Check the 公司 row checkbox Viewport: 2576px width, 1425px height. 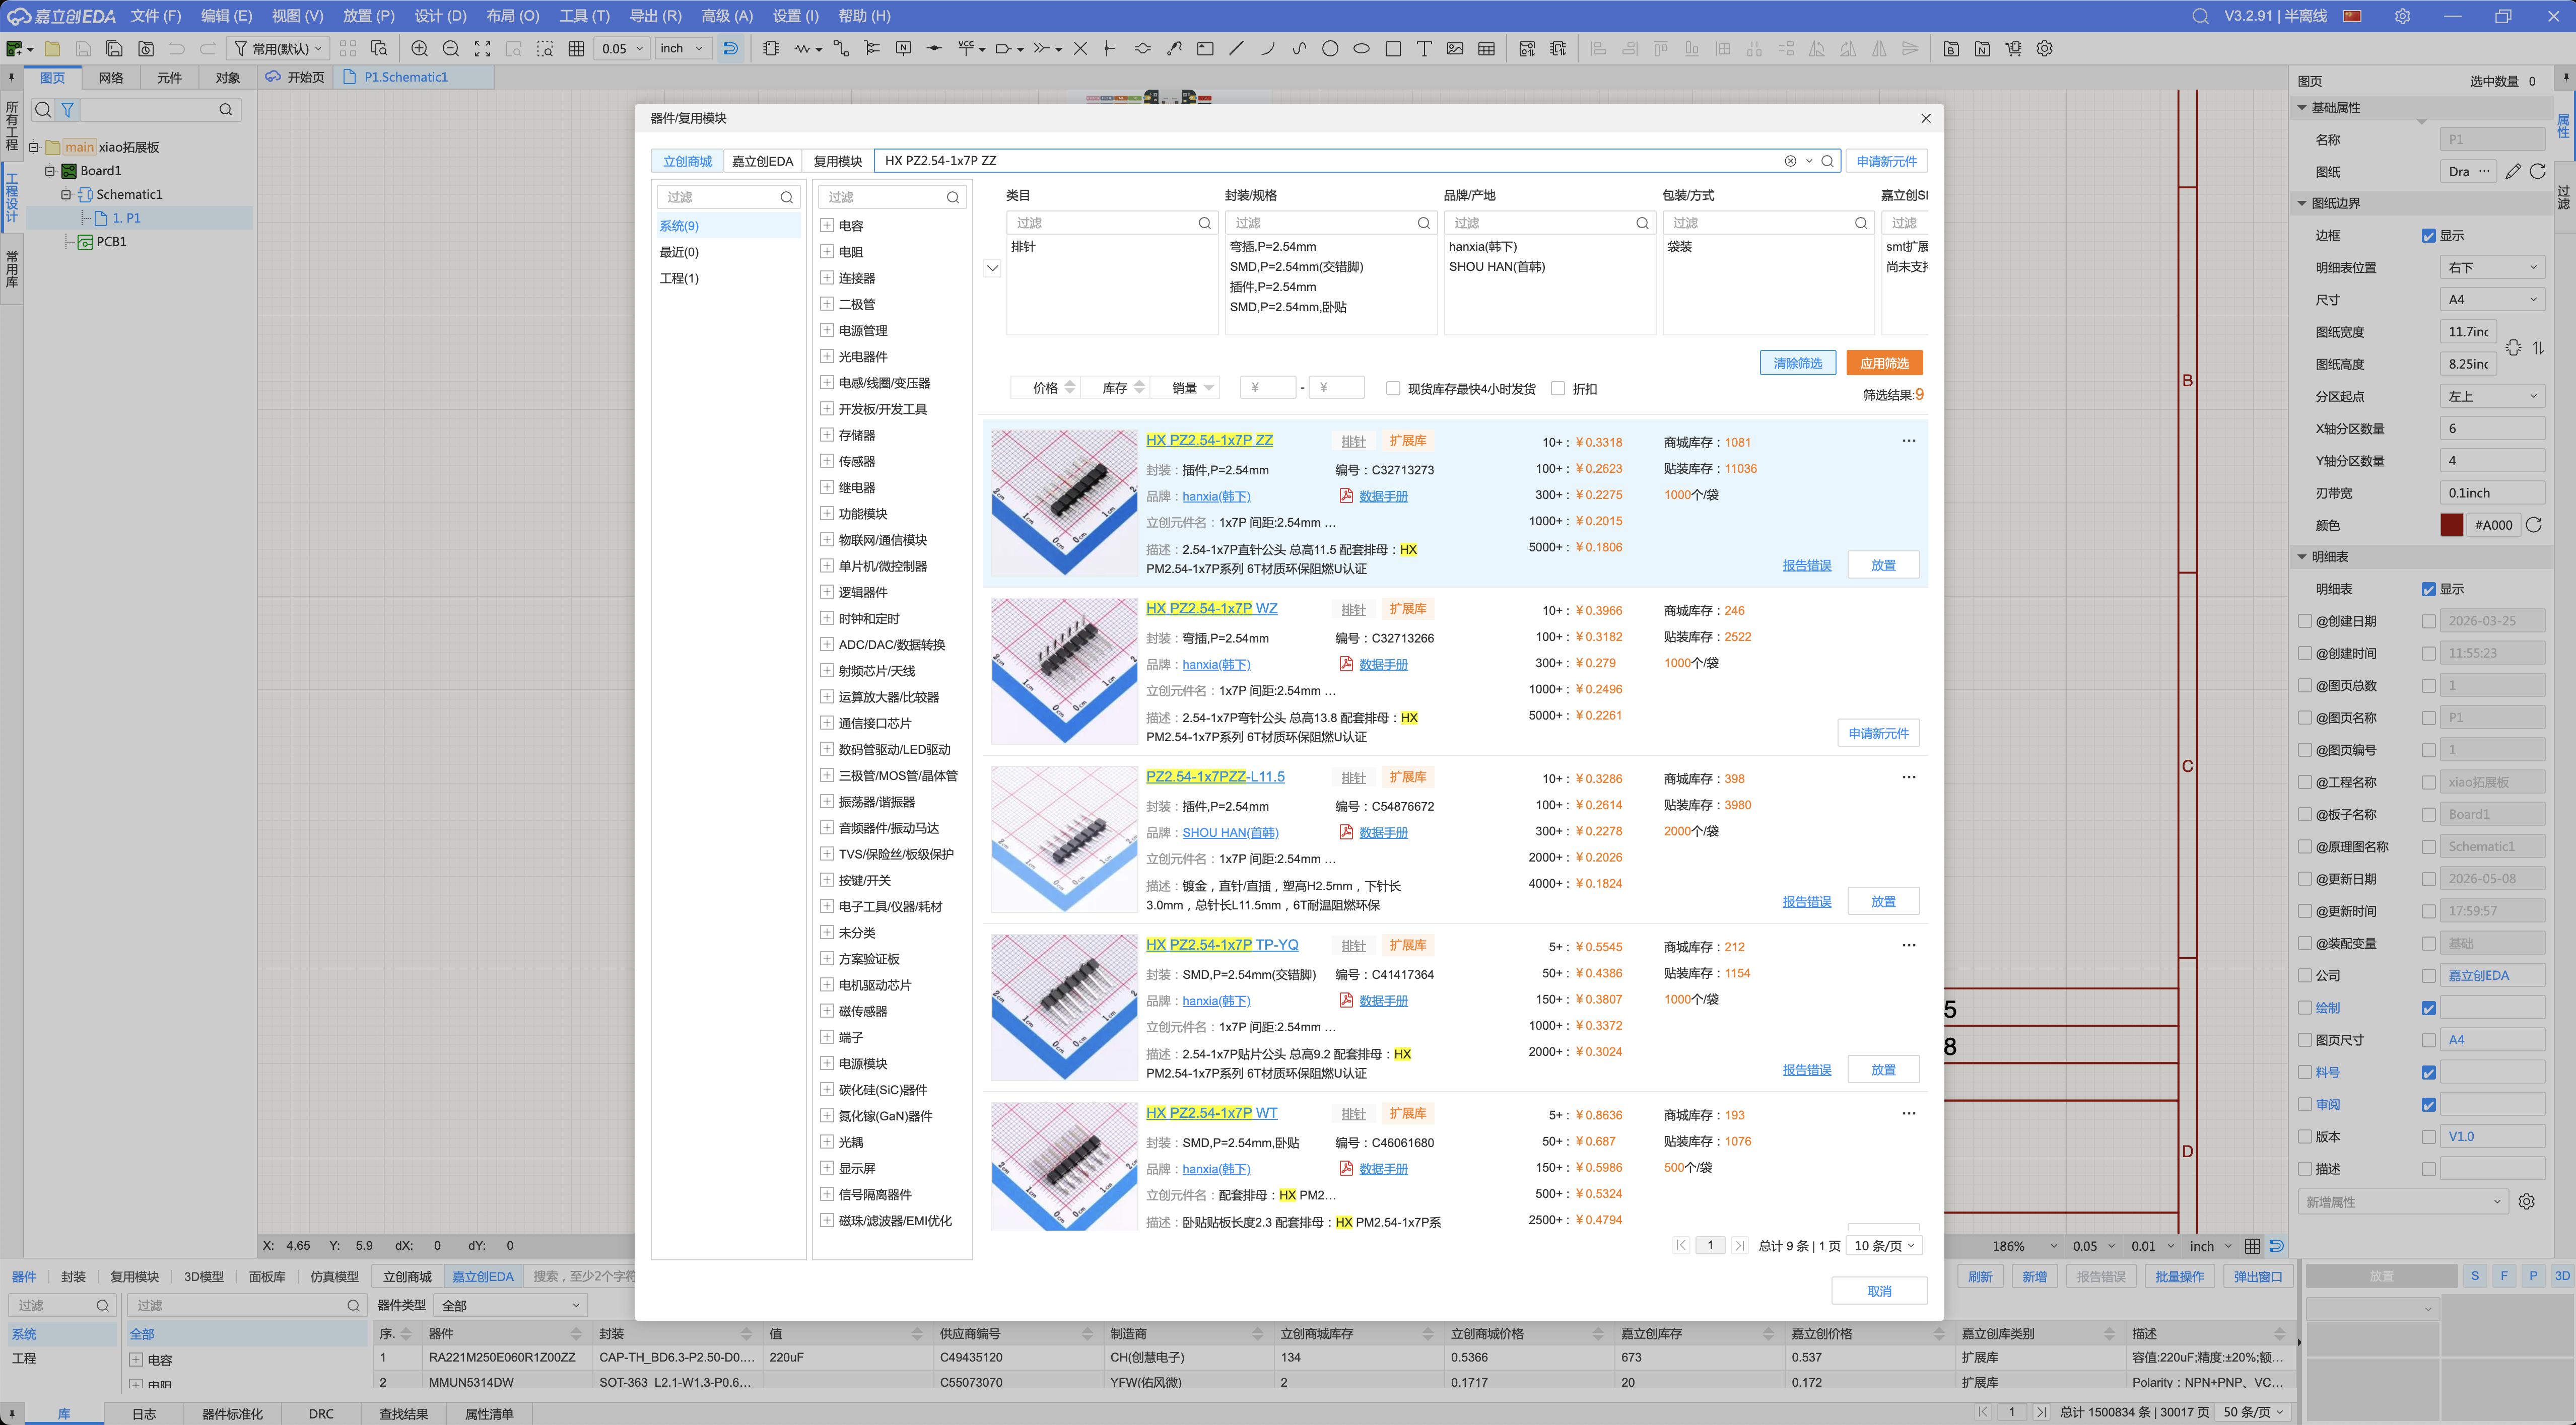click(2305, 975)
